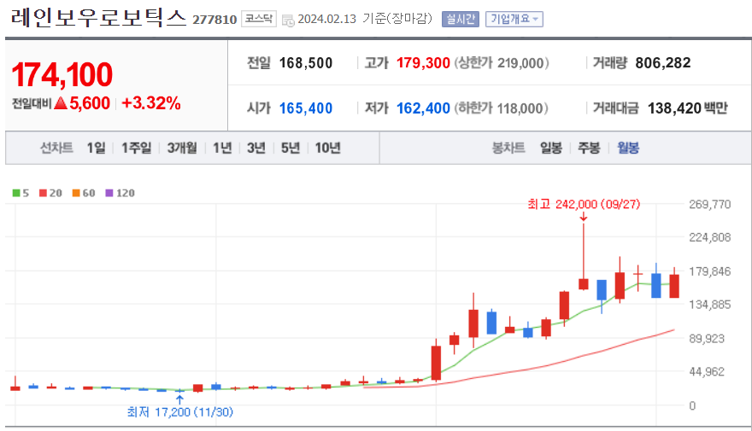Switch to 3개월 line chart
This screenshot has width=752, height=431.
182,148
